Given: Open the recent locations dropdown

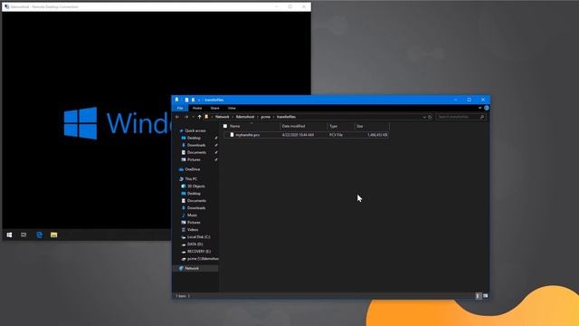Looking at the screenshot, I should coord(193,117).
